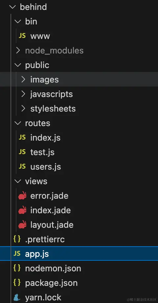Click the red rabbit icon of error.jade

[x=22, y=195]
